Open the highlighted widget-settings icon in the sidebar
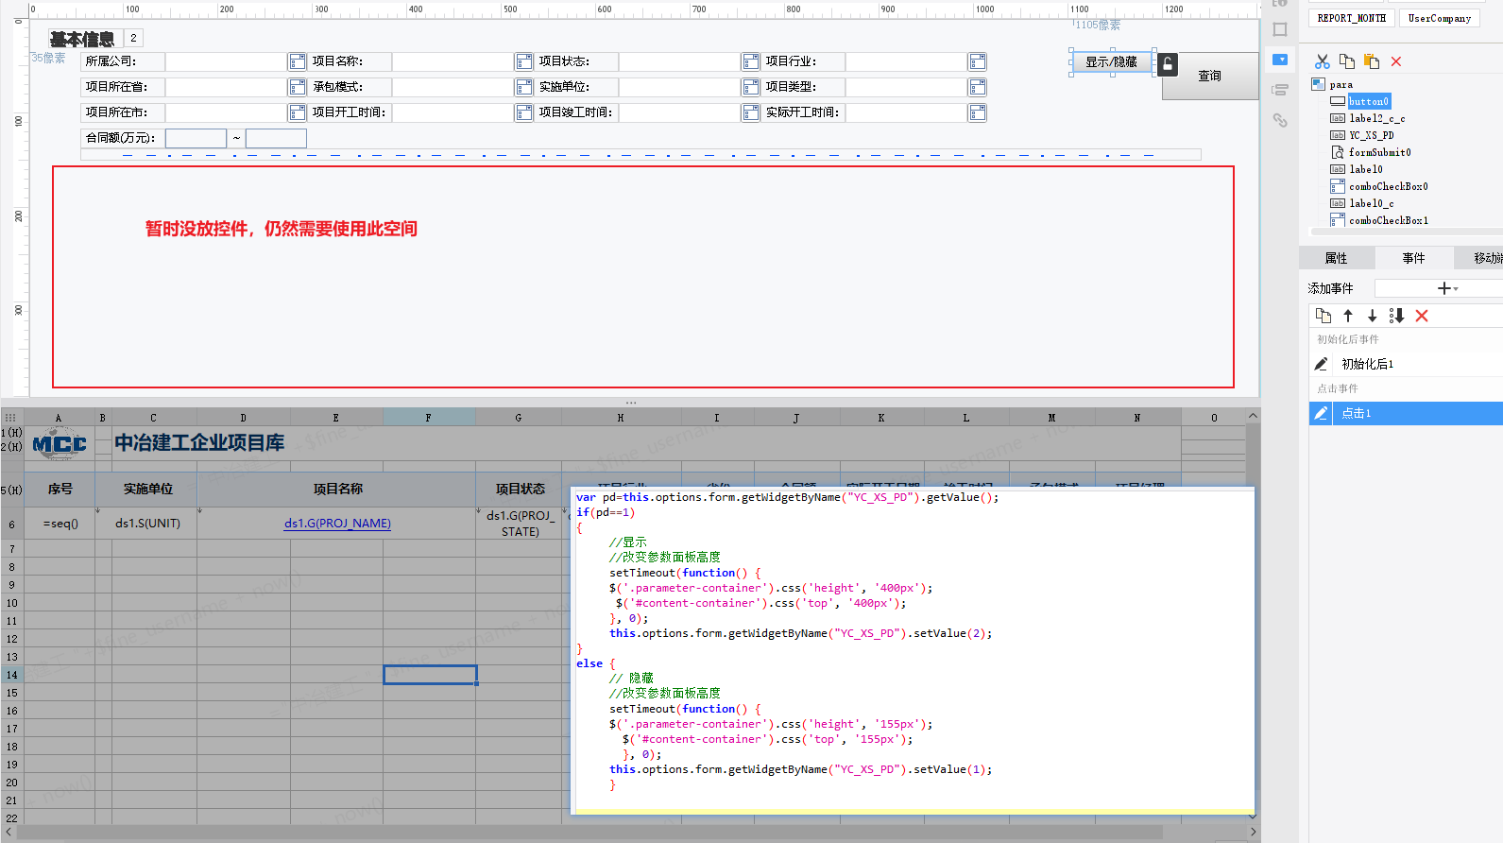This screenshot has width=1503, height=843. tap(1280, 60)
